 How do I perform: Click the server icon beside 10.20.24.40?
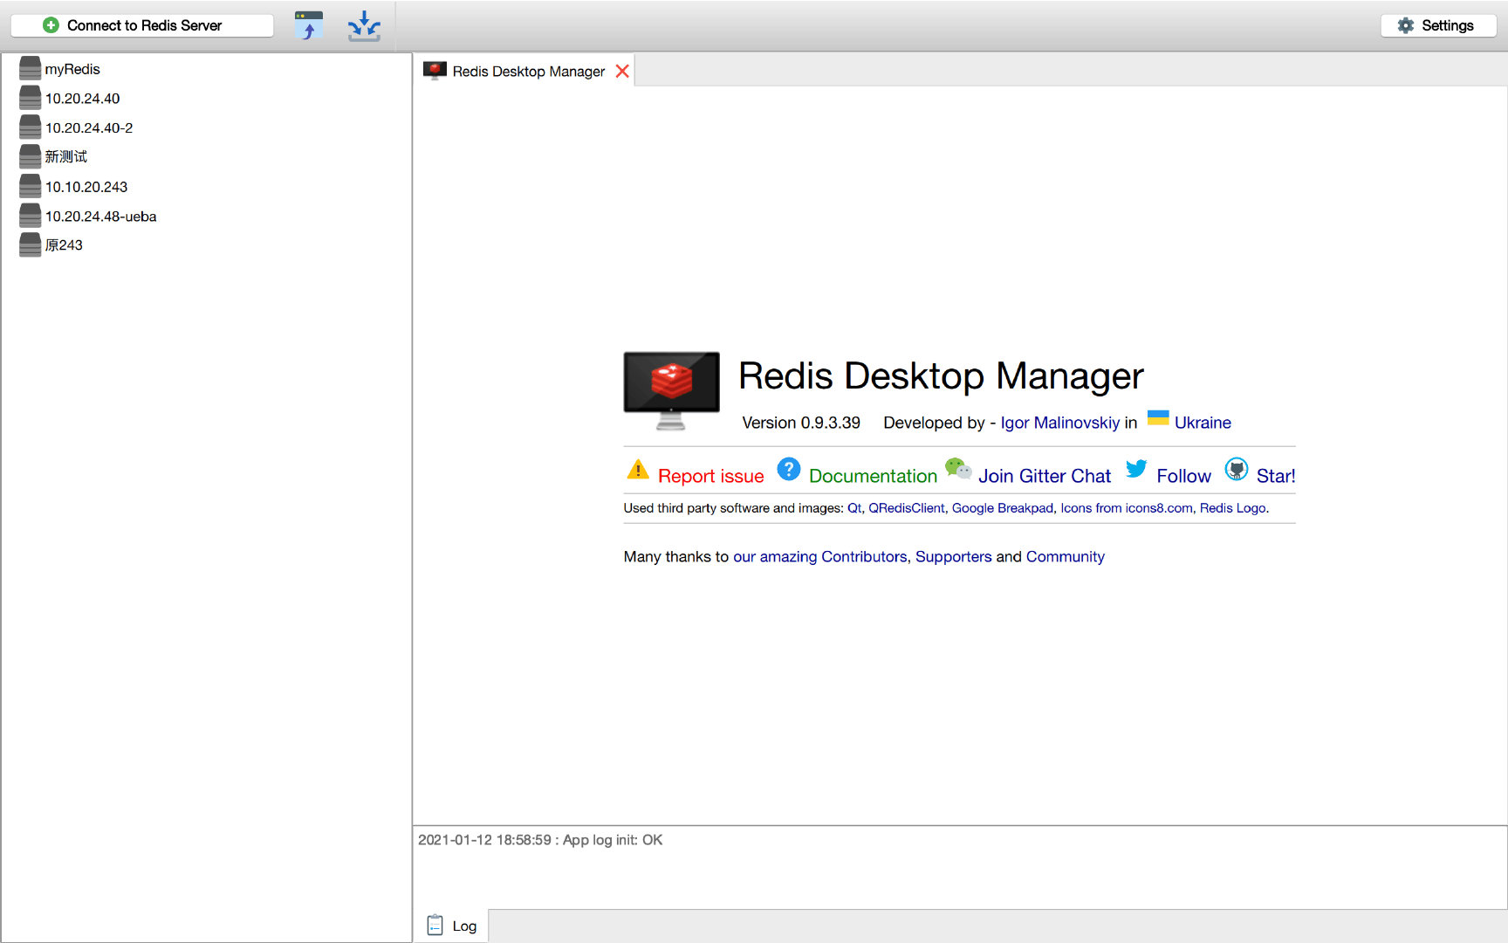(31, 98)
